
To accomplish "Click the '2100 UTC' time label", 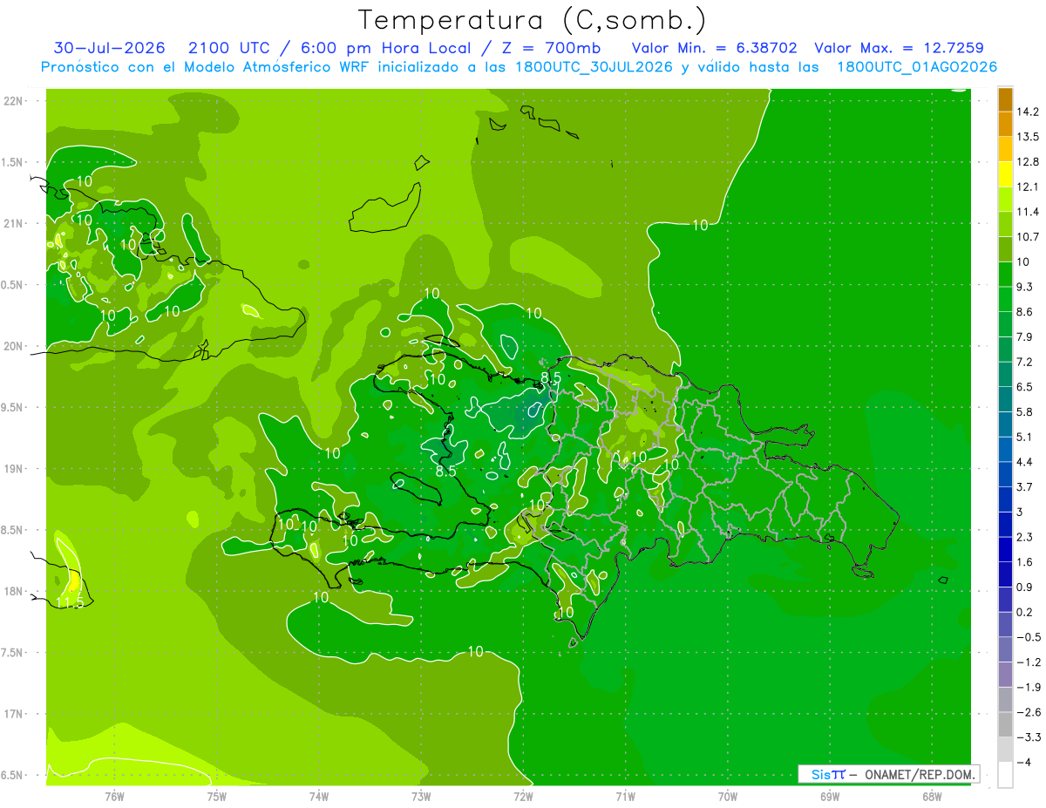I will tap(228, 48).
